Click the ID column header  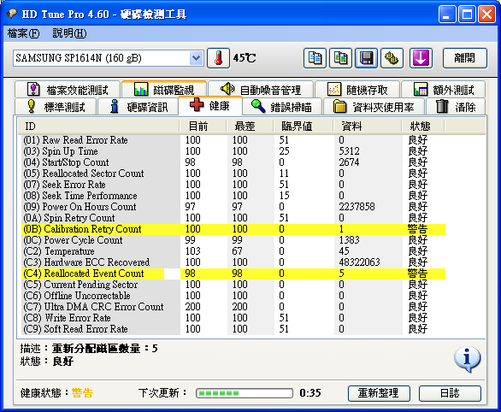tap(99, 127)
